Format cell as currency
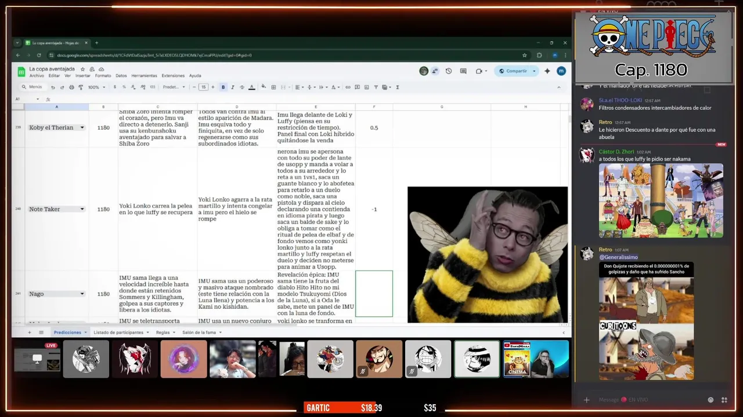 click(x=114, y=87)
